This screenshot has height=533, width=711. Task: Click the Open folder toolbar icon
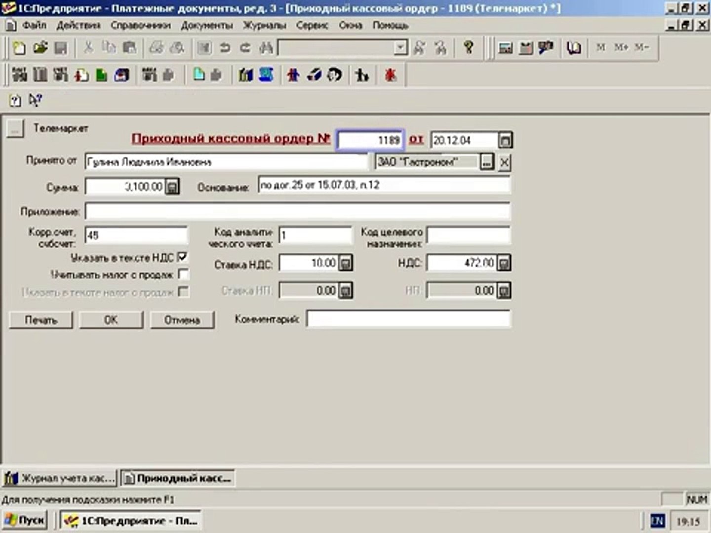coord(40,48)
